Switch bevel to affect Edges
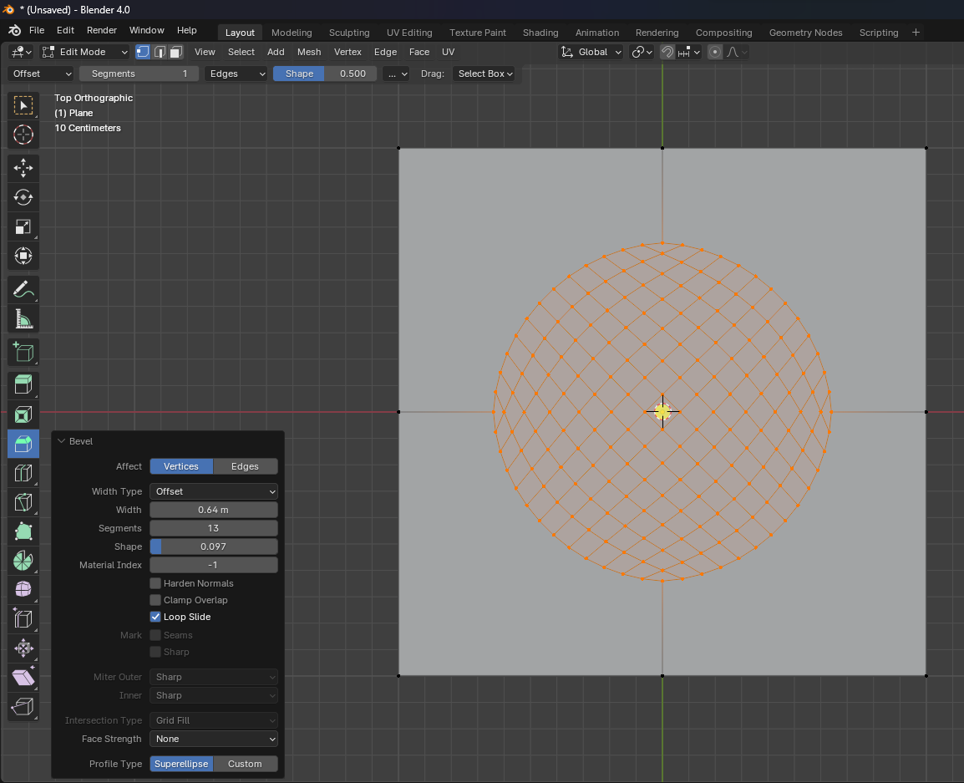 [245, 466]
